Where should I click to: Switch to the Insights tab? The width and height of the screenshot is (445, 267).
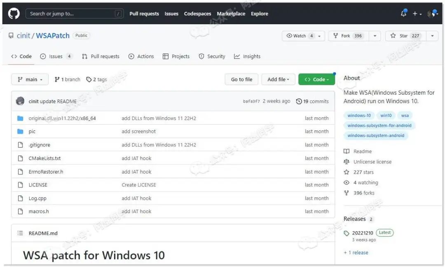point(247,56)
